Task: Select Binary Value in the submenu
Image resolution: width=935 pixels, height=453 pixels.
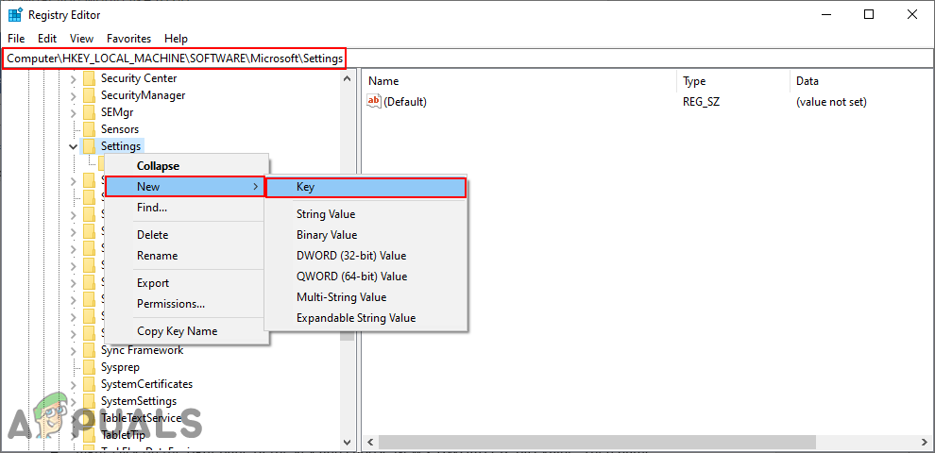Action: click(x=365, y=235)
